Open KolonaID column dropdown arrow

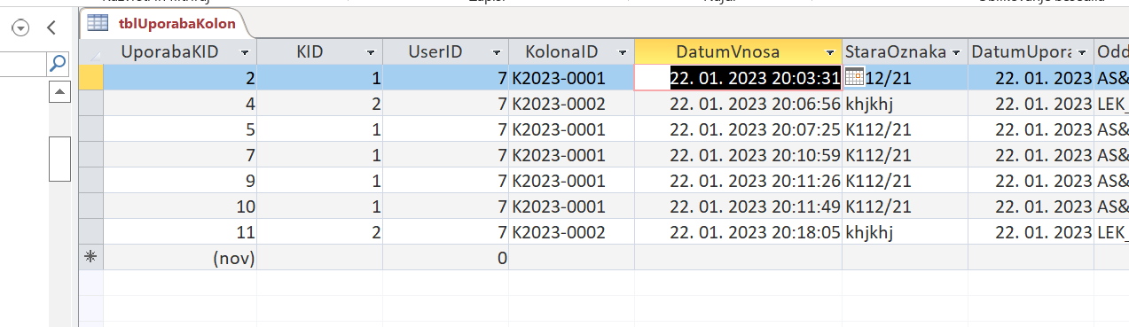click(x=623, y=52)
